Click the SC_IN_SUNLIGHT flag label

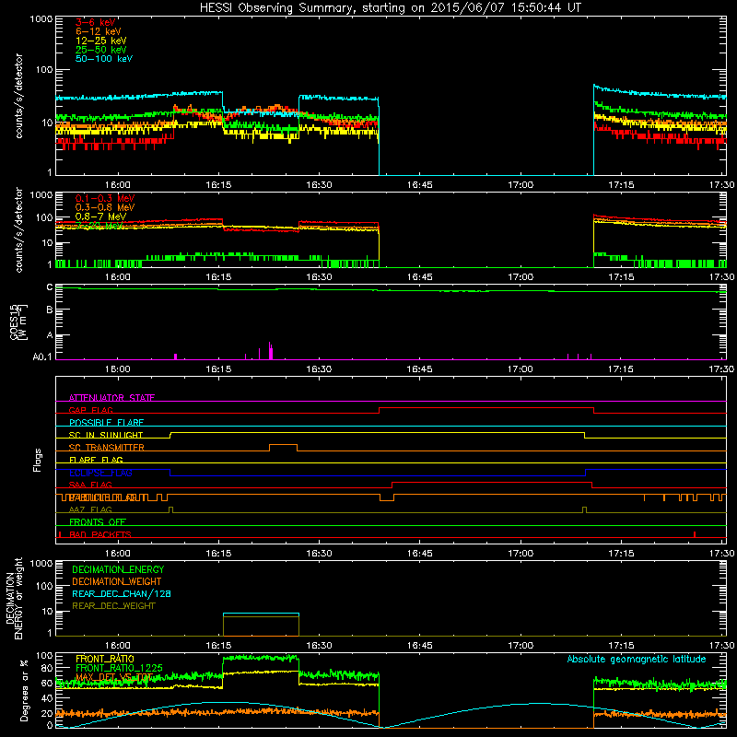click(x=106, y=435)
